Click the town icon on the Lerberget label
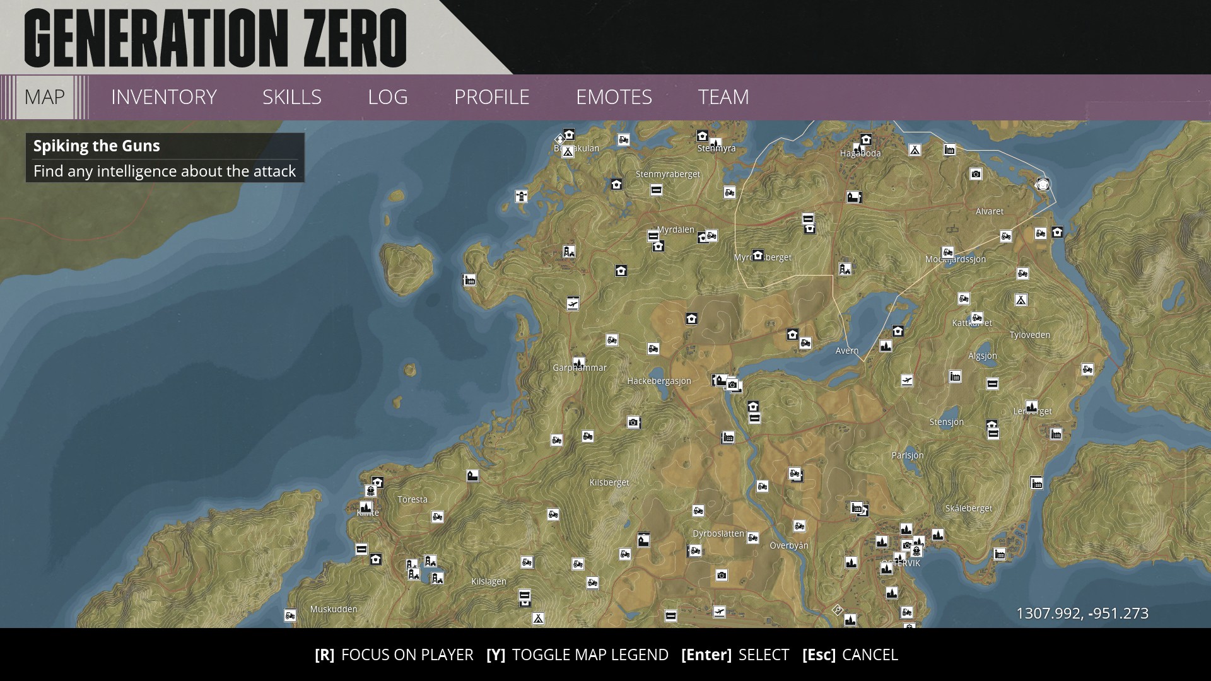The height and width of the screenshot is (681, 1211). click(1031, 407)
